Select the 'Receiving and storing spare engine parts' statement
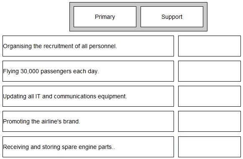Screen dimensions: 243x159 click(88, 147)
